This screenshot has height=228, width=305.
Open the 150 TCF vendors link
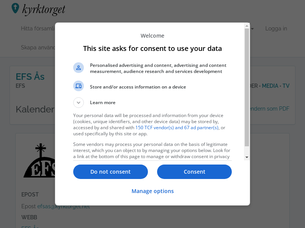177,128
